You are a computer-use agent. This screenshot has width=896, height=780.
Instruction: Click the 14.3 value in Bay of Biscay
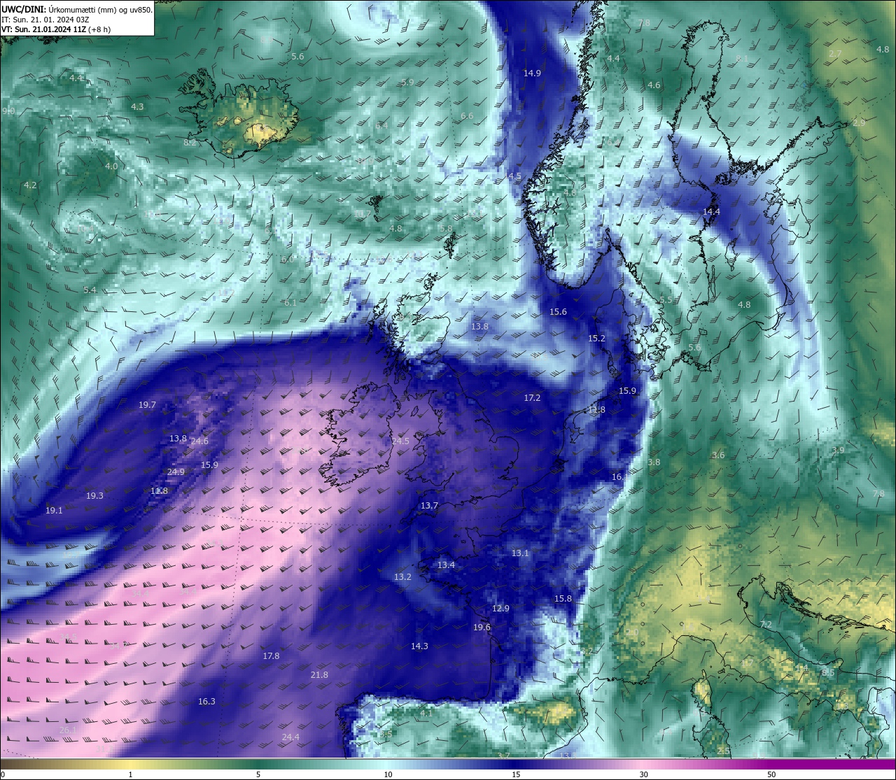click(419, 646)
